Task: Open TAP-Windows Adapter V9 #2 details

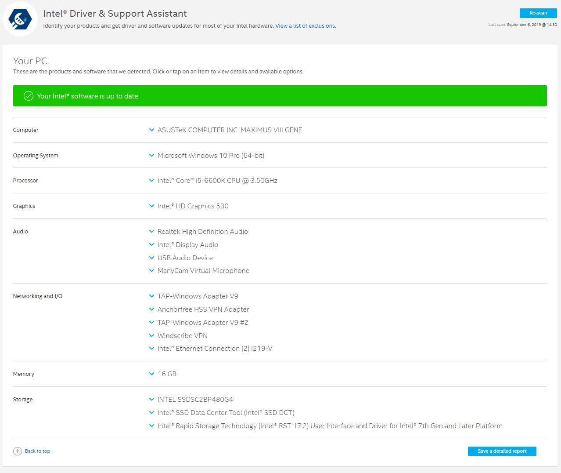Action: (x=203, y=323)
